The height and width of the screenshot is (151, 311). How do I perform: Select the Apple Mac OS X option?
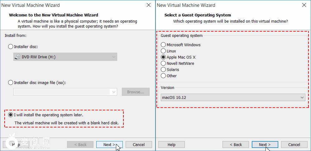pyautogui.click(x=163, y=57)
